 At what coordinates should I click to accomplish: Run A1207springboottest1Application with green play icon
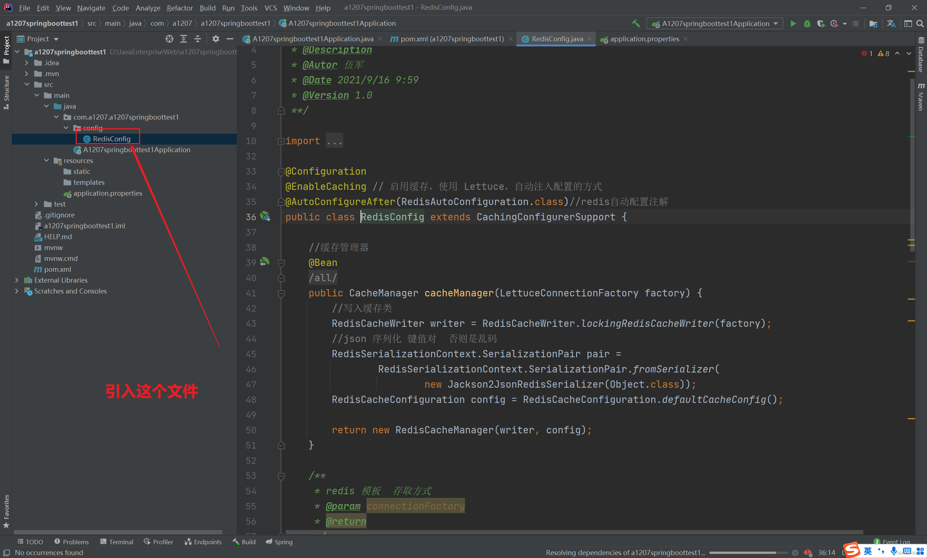click(793, 23)
